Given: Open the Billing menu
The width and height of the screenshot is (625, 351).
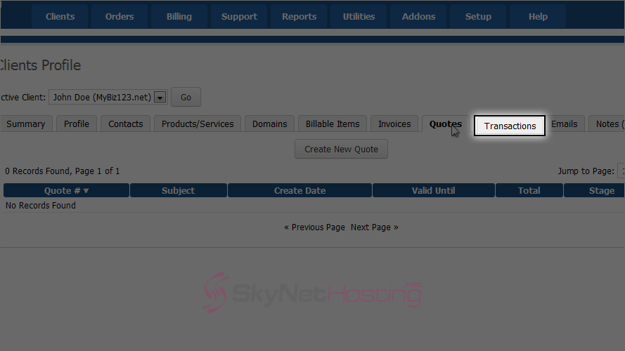Looking at the screenshot, I should 179,17.
